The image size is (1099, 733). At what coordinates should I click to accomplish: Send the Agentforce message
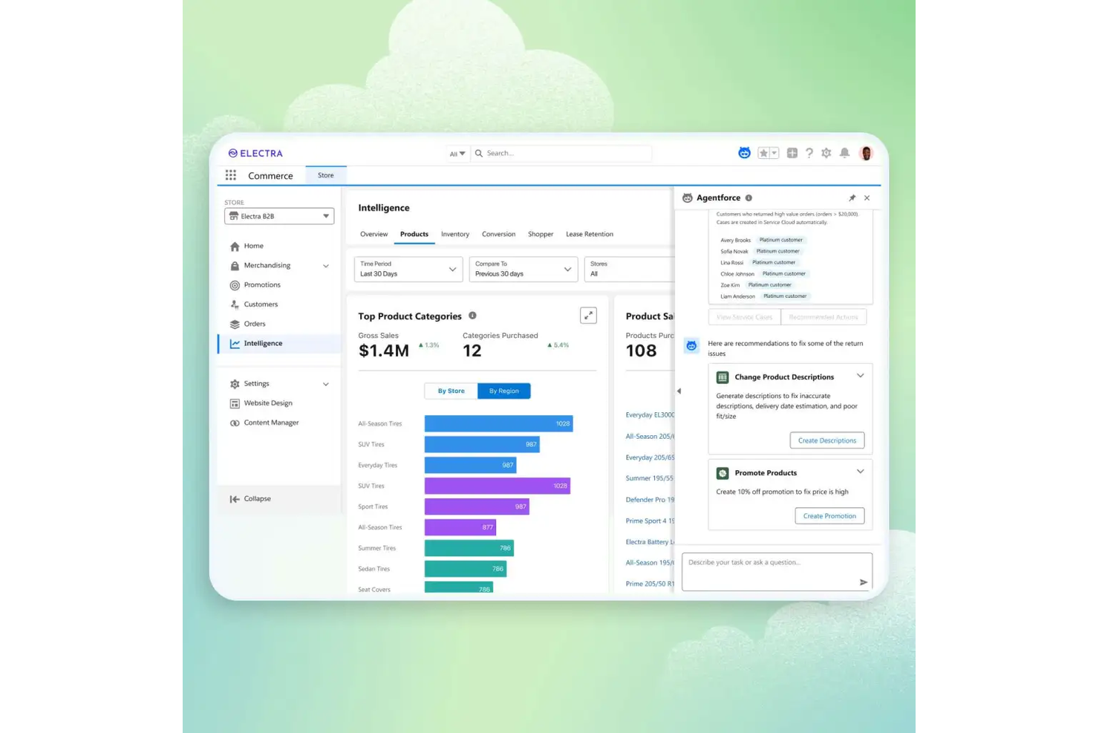point(863,582)
